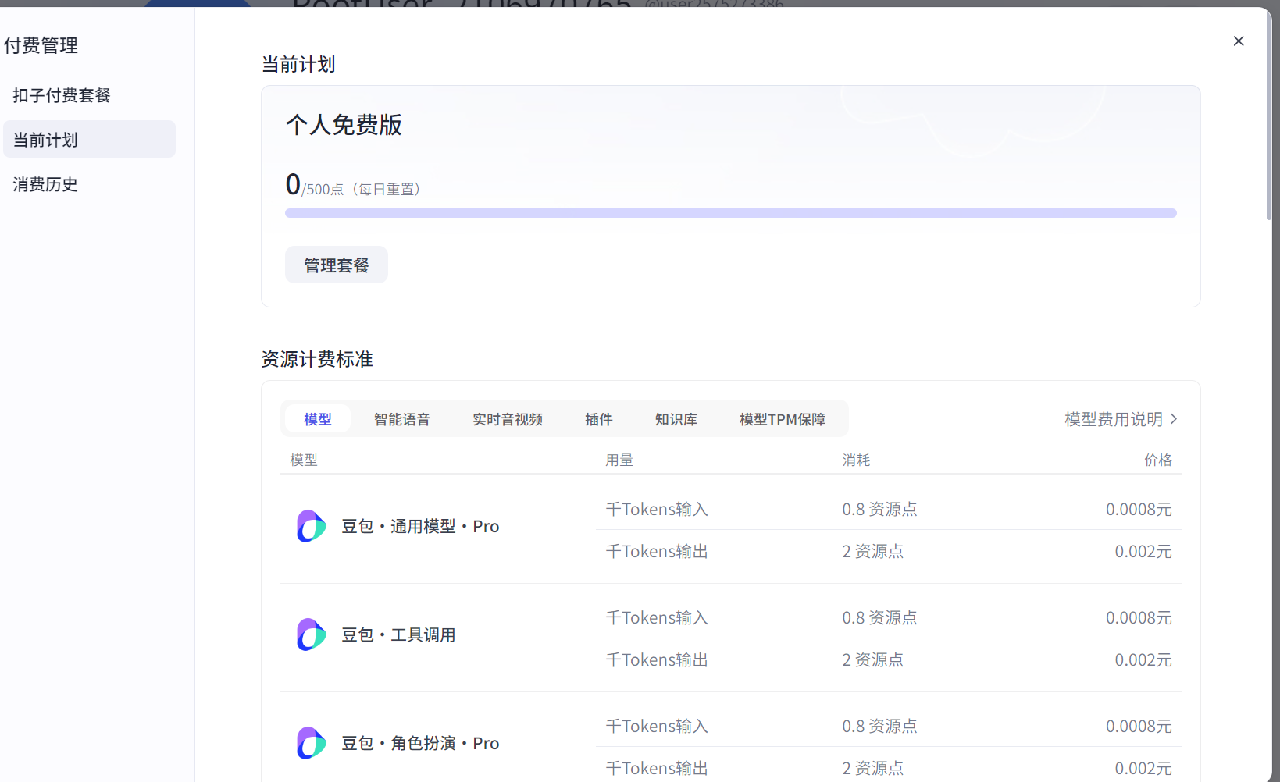Click the 豆包·角色扮演·Pro model icon
The height and width of the screenshot is (782, 1280).
pyautogui.click(x=310, y=742)
